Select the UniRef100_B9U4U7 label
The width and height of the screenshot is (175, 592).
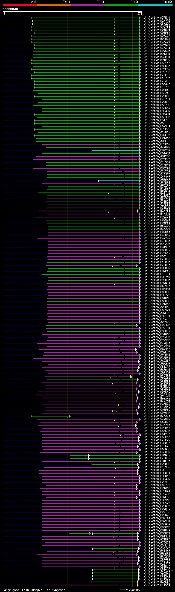[157, 111]
